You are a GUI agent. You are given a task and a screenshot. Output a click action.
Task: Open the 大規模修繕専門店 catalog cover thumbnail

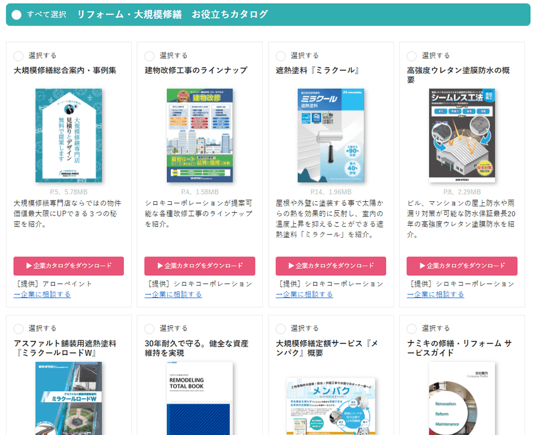pos(69,135)
